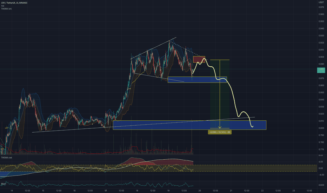Select the THISMA brk indicator legend
This screenshot has width=327, height=193.
[6, 9]
